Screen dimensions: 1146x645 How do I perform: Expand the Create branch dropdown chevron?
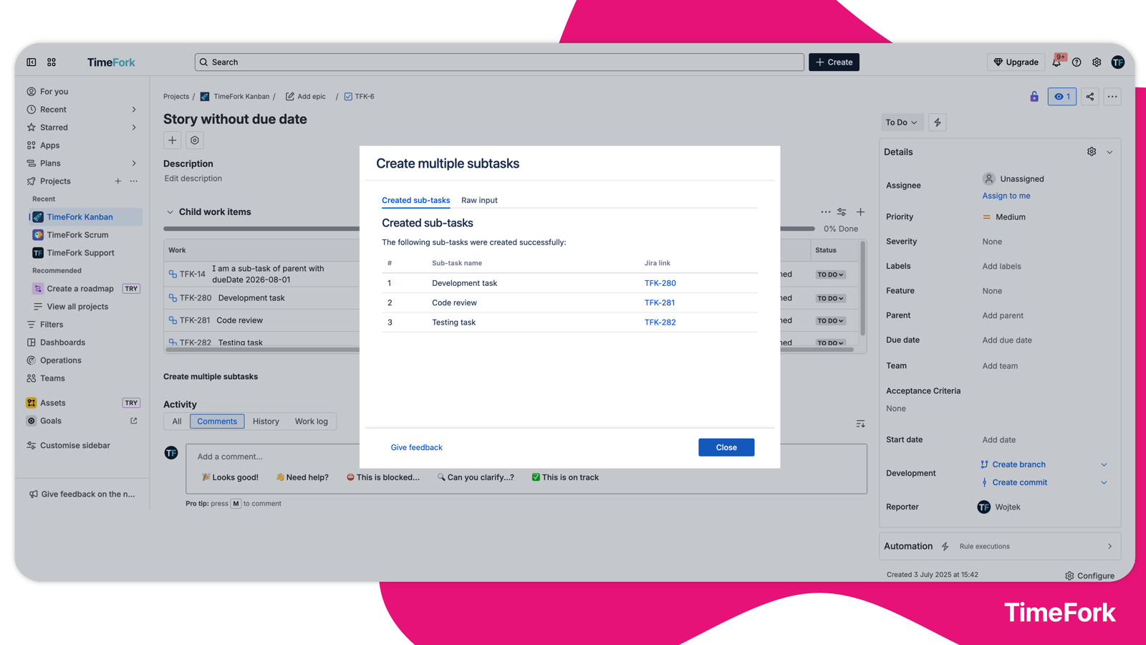point(1104,464)
